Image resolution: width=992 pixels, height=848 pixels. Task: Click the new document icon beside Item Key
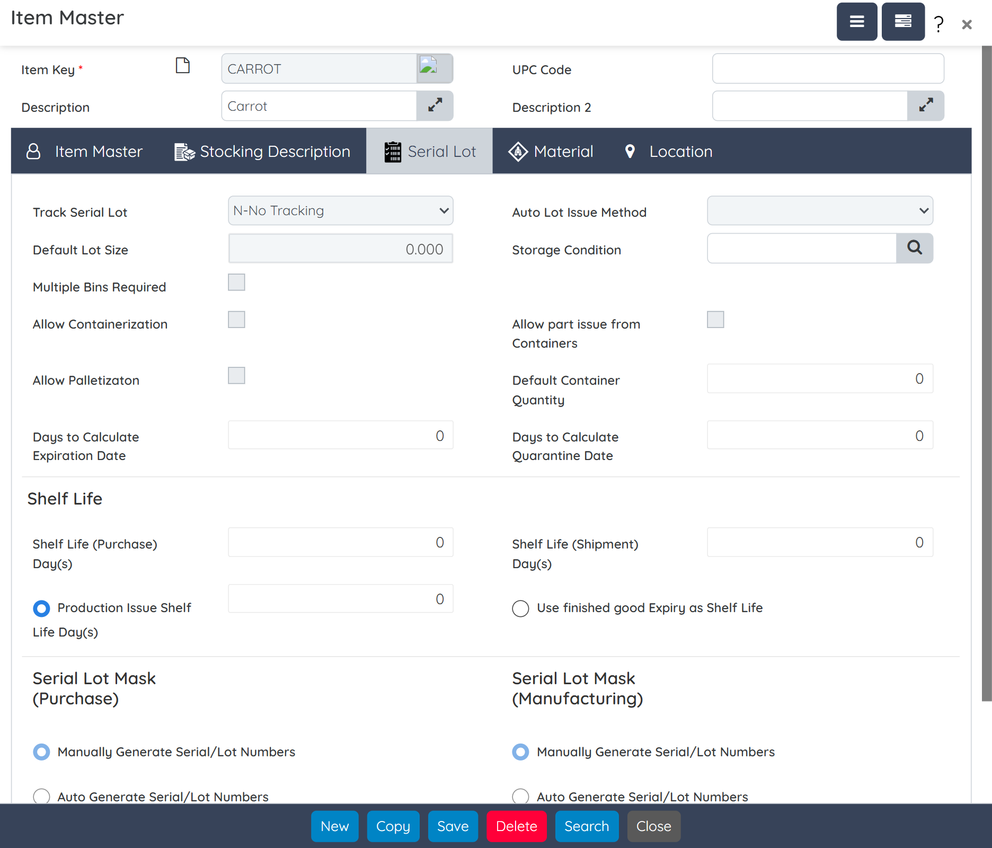pos(182,66)
